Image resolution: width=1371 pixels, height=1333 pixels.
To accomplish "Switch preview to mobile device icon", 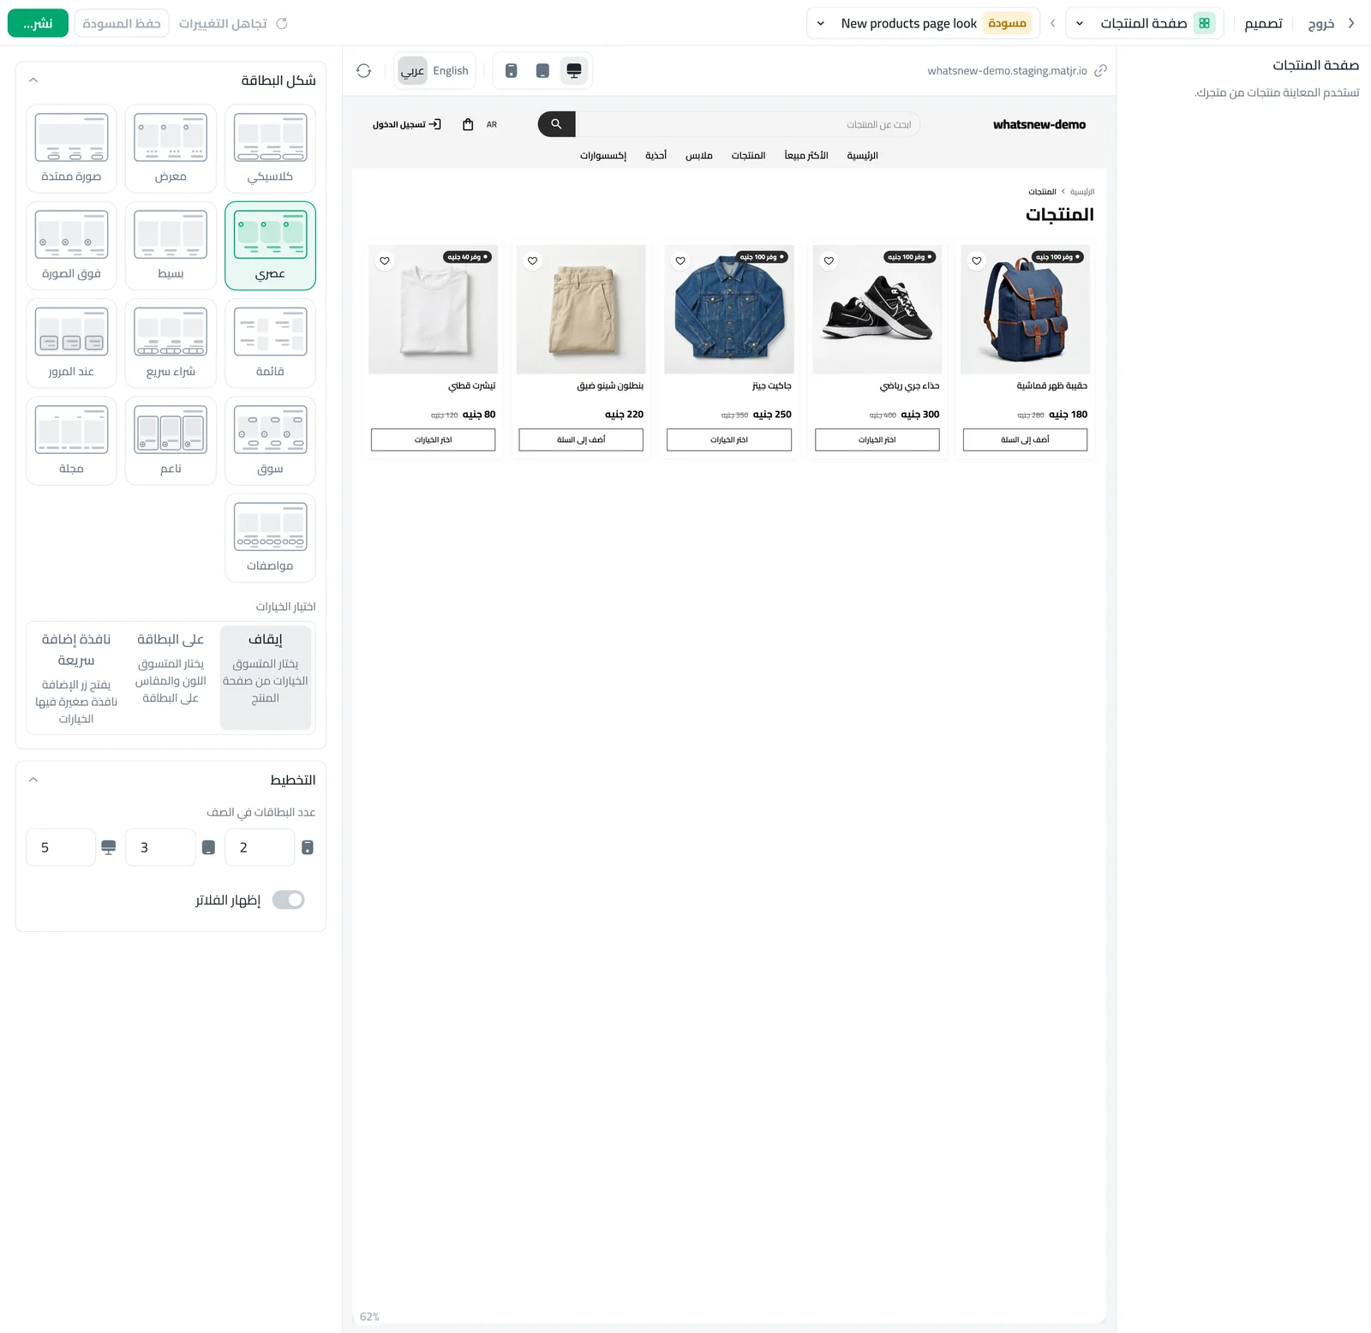I will click(x=511, y=71).
